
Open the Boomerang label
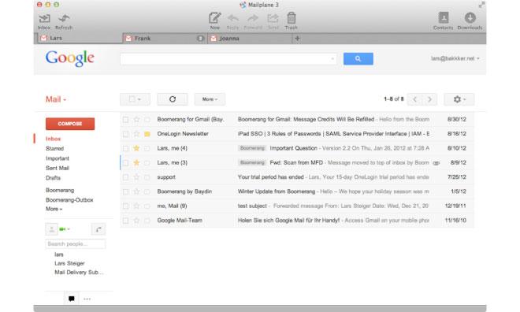(60, 191)
